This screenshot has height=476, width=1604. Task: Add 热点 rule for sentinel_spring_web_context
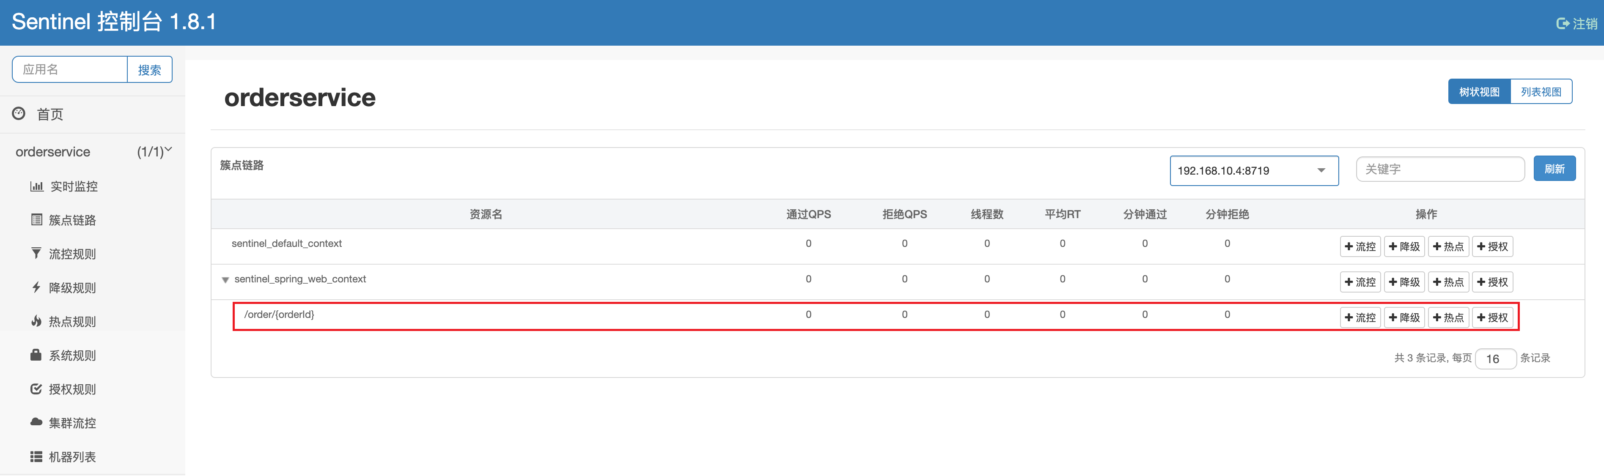click(x=1448, y=282)
